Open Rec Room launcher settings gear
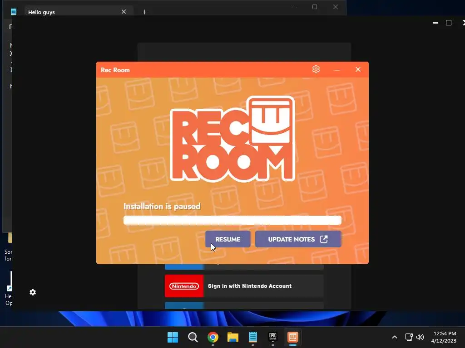This screenshot has height=348, width=465. pos(316,69)
